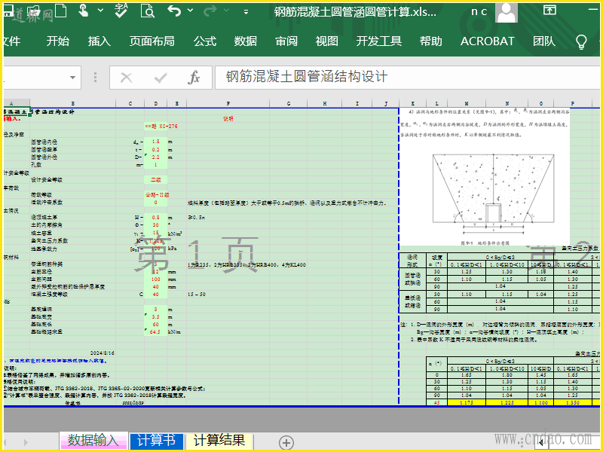
Task: Switch to the 插入 ribbon tab
Action: pos(99,41)
